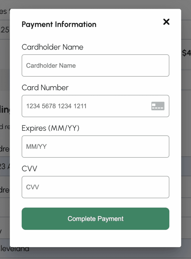
Task: Click the credit card icon in Card Number field
Action: point(158,106)
